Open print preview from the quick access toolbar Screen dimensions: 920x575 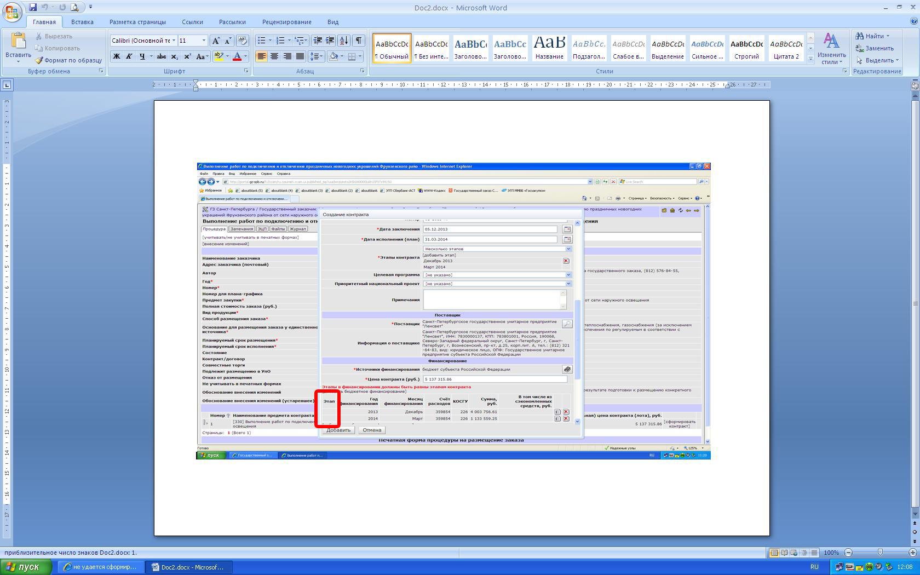[74, 7]
